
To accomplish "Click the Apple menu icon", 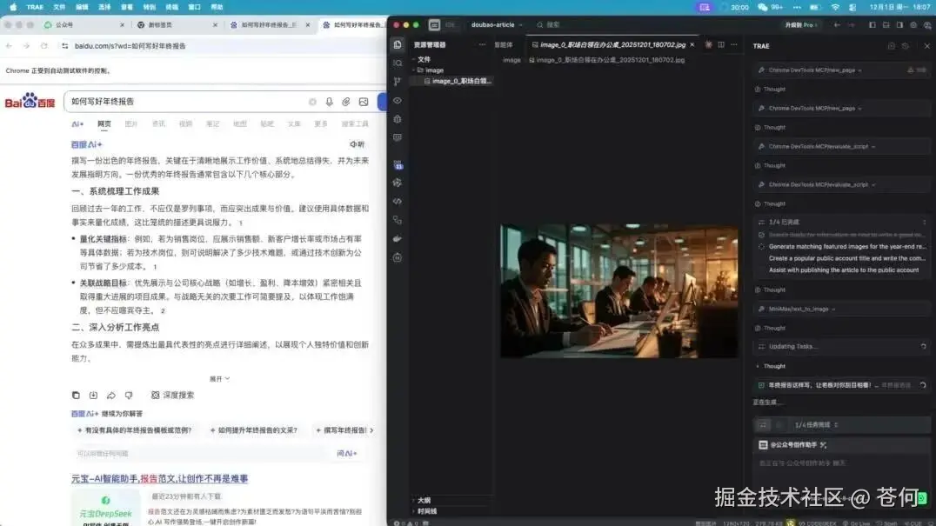I will click(x=13, y=7).
